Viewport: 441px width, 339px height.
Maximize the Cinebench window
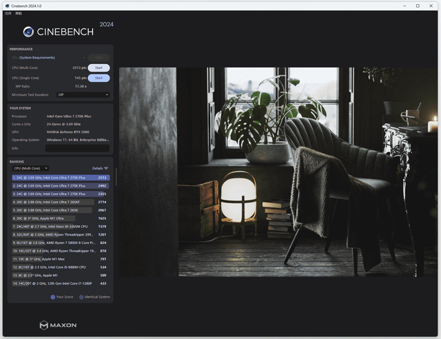(x=418, y=6)
